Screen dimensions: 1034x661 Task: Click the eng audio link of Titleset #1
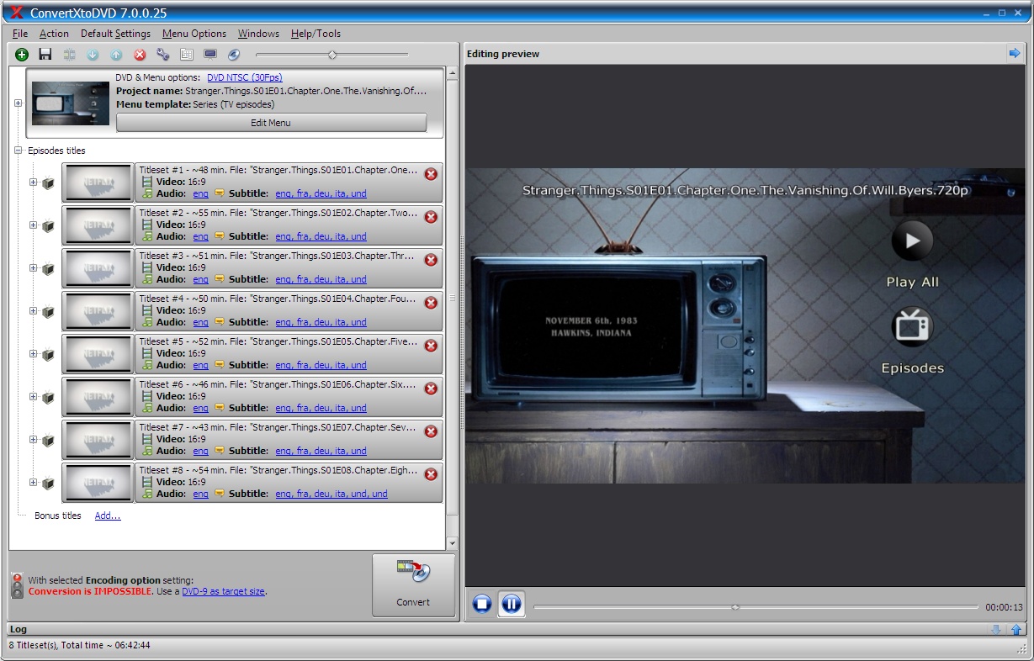tap(200, 193)
